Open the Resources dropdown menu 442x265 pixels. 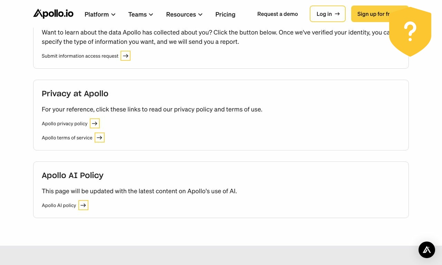pos(184,14)
